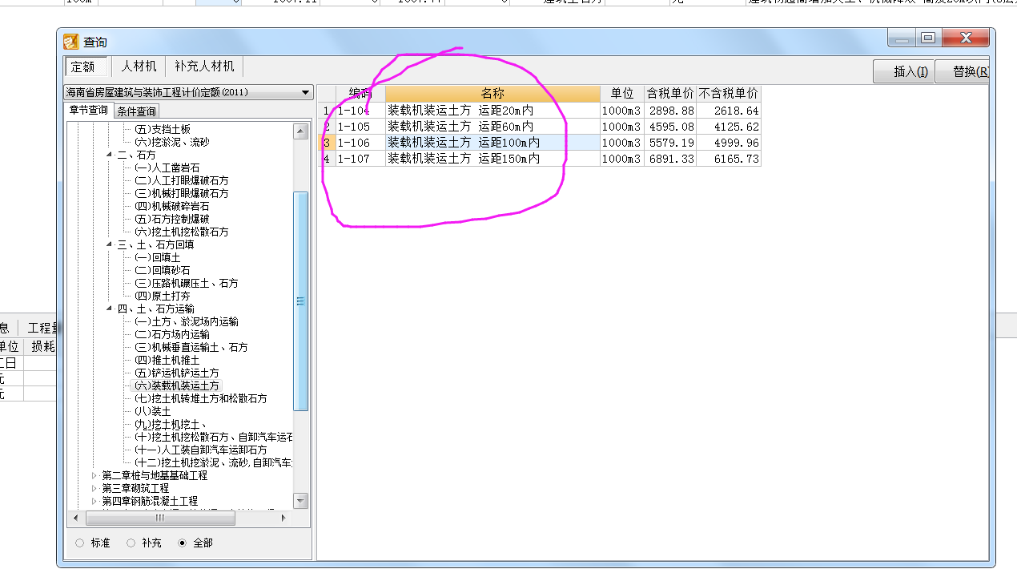Click the 单位 column header
The image size is (1017, 569).
click(622, 94)
